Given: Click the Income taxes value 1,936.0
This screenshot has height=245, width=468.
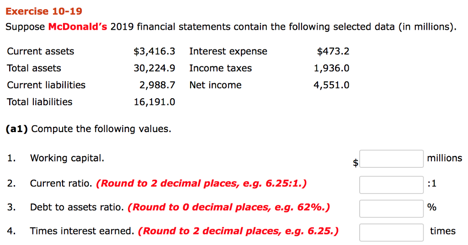Looking at the screenshot, I should tap(331, 69).
